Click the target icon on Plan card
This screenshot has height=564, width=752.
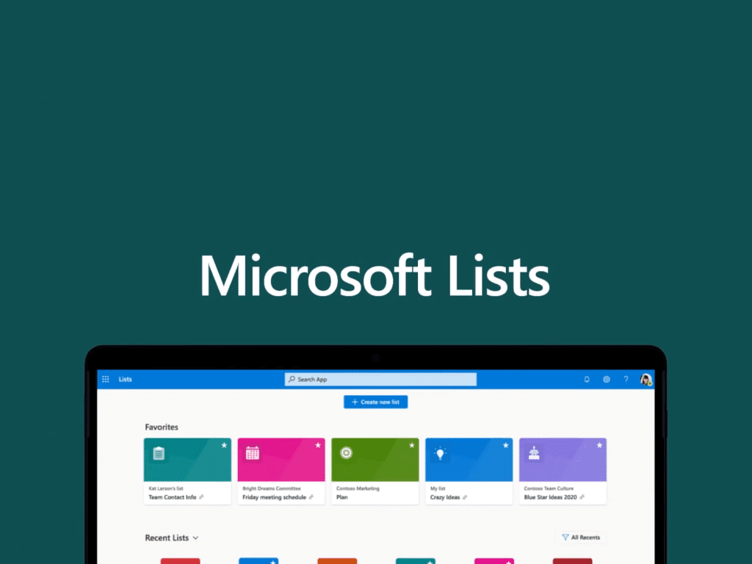coord(346,452)
